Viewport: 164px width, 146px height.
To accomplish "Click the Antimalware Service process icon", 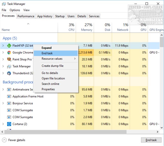I will 9,90.
